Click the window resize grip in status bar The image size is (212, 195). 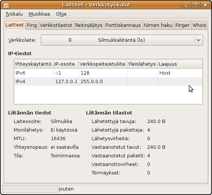(208, 190)
